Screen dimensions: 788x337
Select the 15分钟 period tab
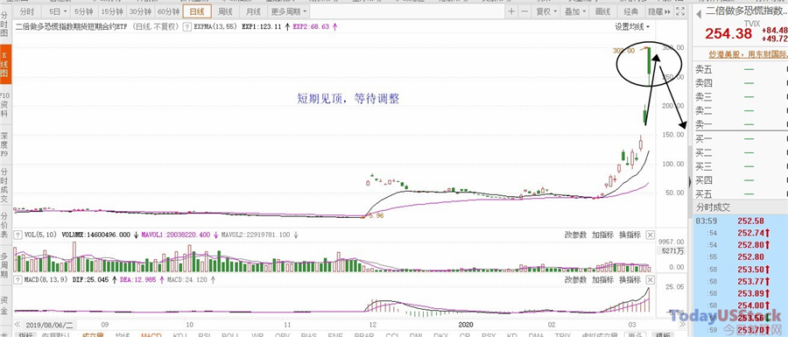tap(111, 11)
